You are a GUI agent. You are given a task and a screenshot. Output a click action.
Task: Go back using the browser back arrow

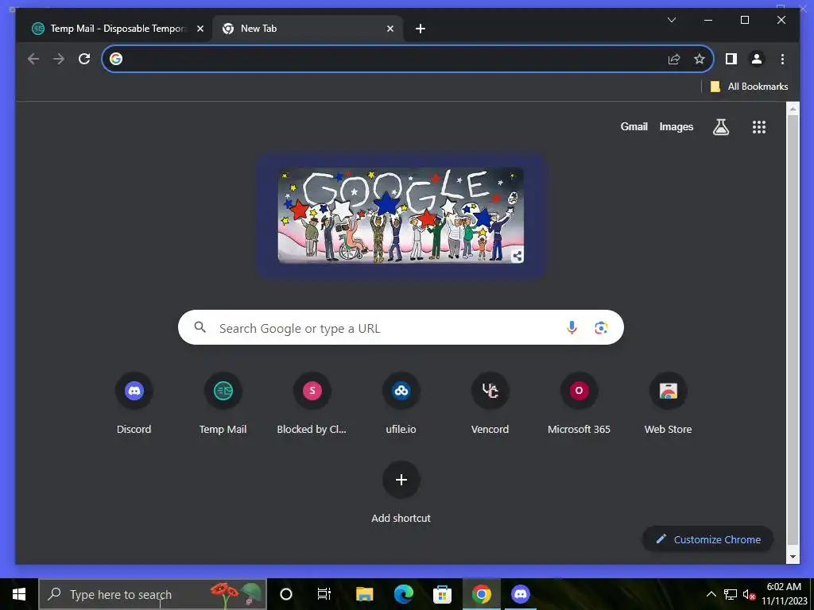point(33,59)
